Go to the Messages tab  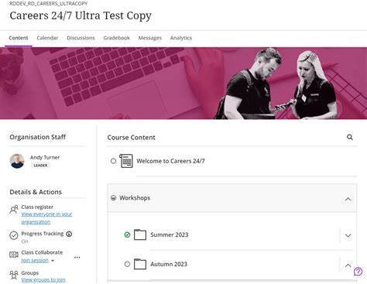pos(150,38)
